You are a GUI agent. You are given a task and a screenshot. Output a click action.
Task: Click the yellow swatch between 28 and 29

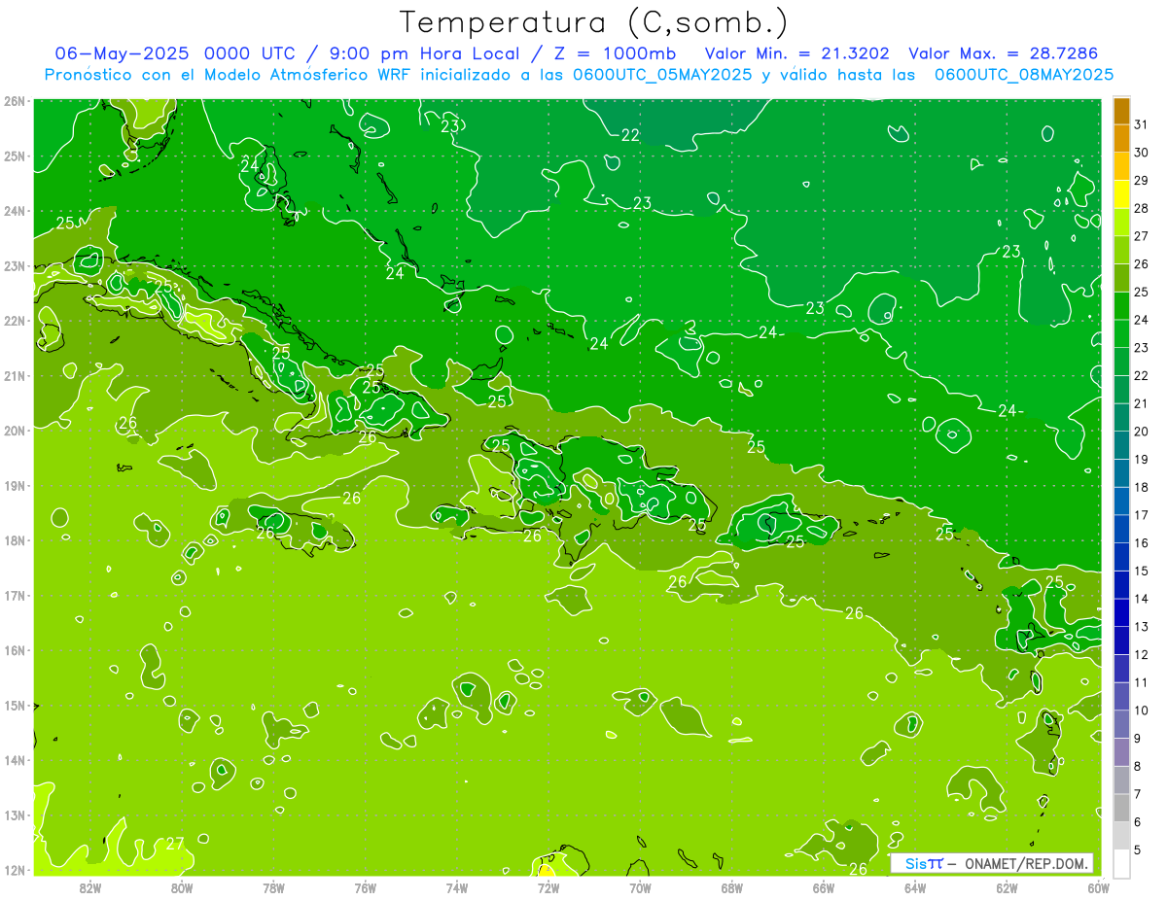click(1121, 193)
